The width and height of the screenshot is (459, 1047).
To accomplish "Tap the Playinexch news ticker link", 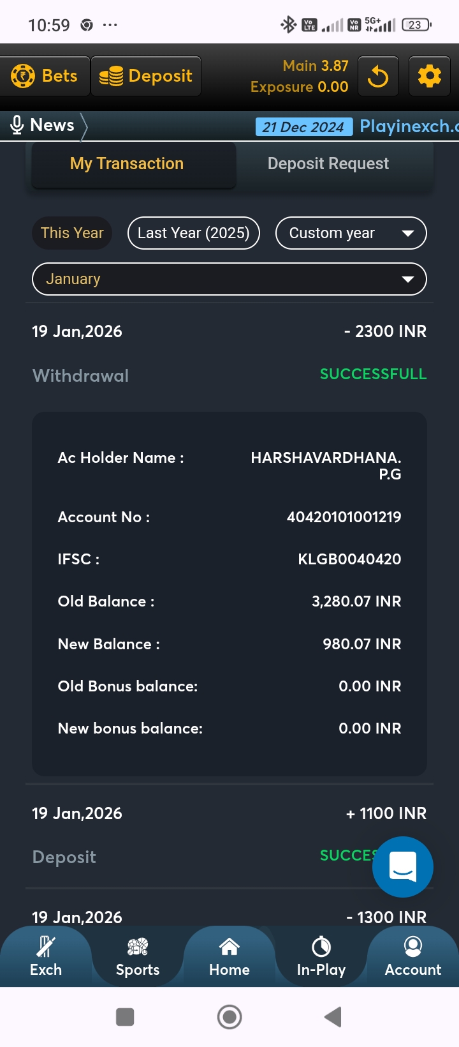I will coord(408,126).
